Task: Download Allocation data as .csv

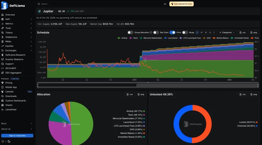Action: click(x=130, y=94)
